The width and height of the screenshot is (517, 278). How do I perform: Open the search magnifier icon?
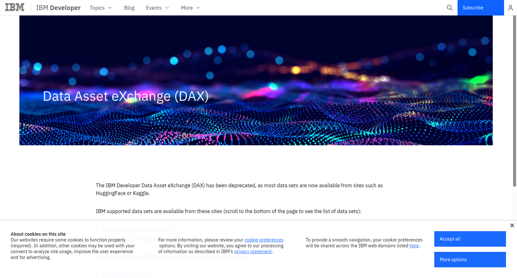[449, 8]
